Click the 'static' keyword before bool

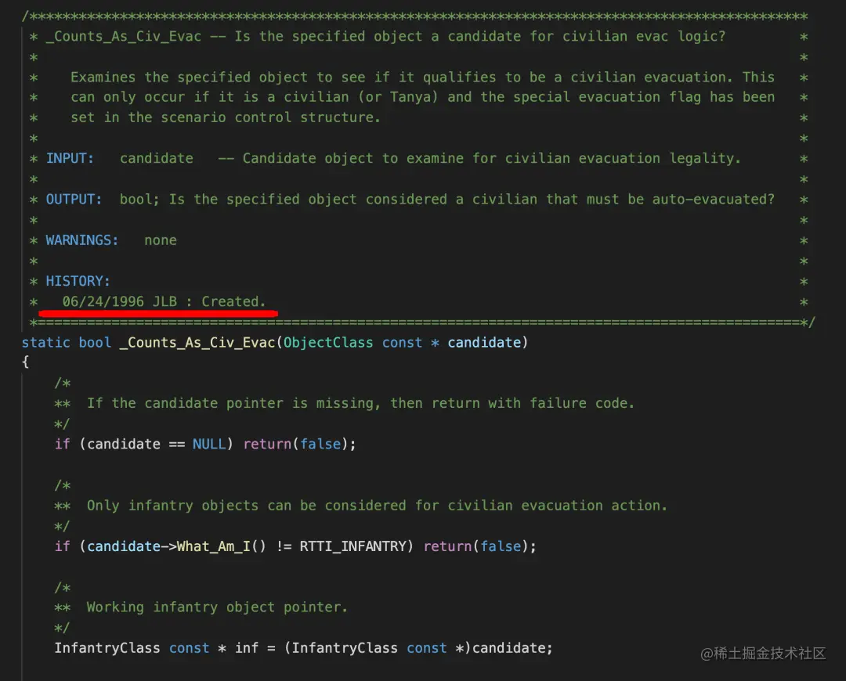[x=46, y=343]
